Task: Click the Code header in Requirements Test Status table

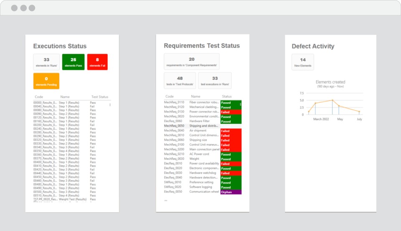Action: pyautogui.click(x=170, y=96)
